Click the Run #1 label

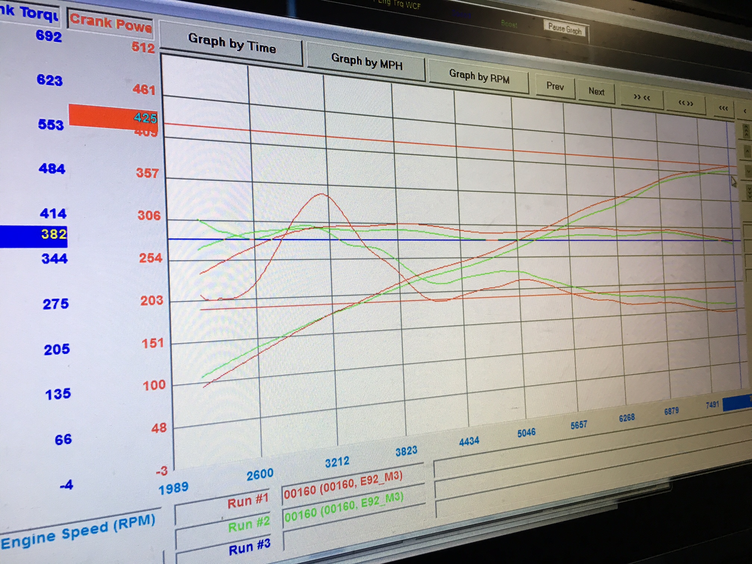248,501
